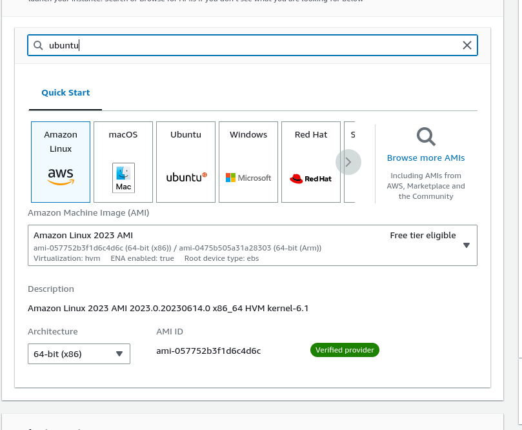Image resolution: width=522 pixels, height=430 pixels.
Task: Pick the Windows AMI card
Action: (x=248, y=162)
